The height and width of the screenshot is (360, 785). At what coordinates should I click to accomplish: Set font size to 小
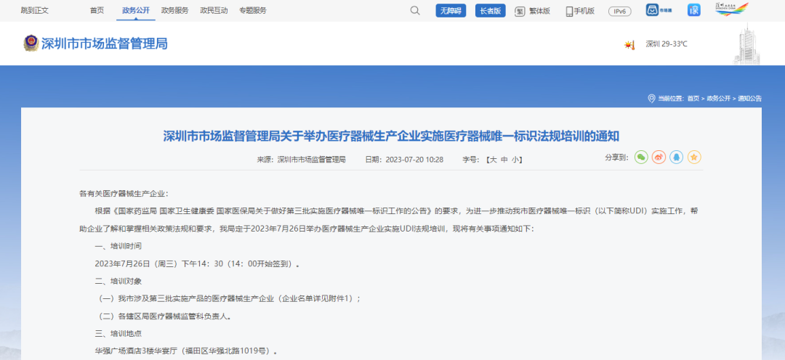pos(515,159)
